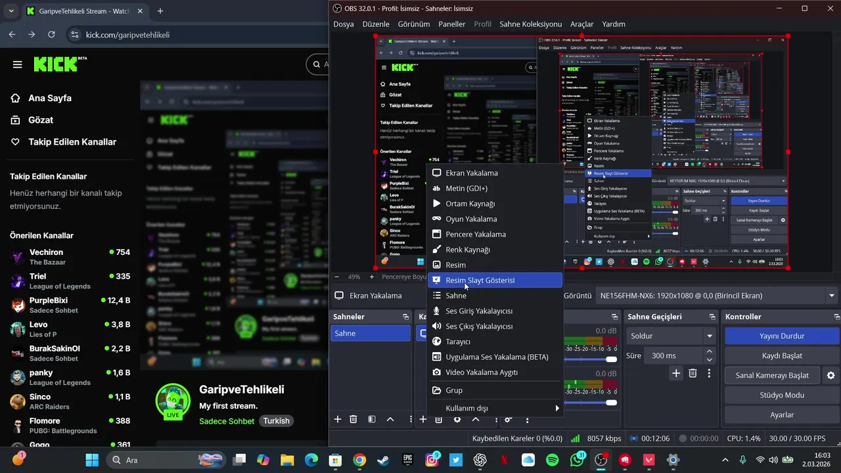Zoom out the OBS preview
This screenshot has width=841, height=473.
[337, 277]
